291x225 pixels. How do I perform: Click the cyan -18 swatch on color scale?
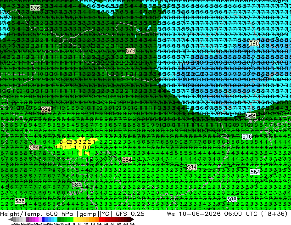56,219
